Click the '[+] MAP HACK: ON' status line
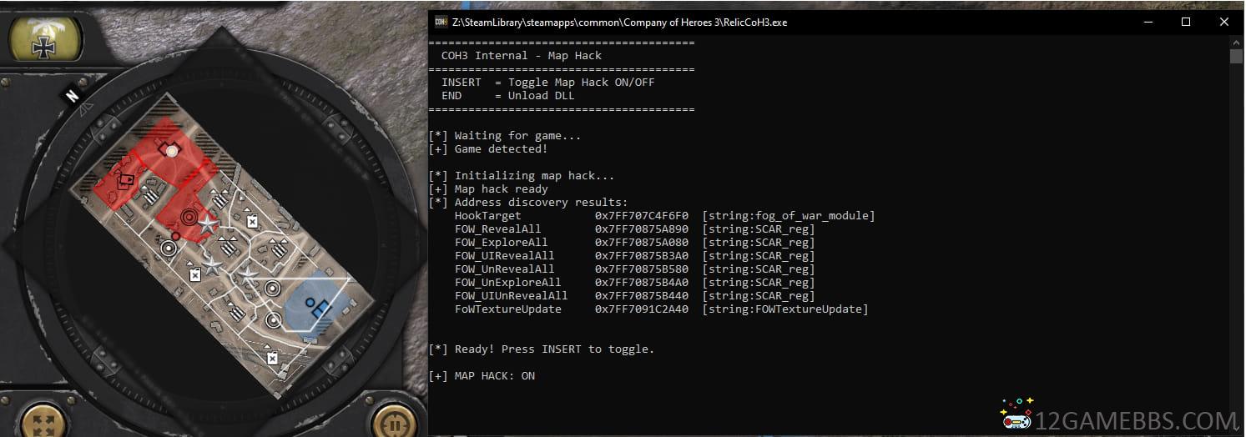 click(482, 376)
